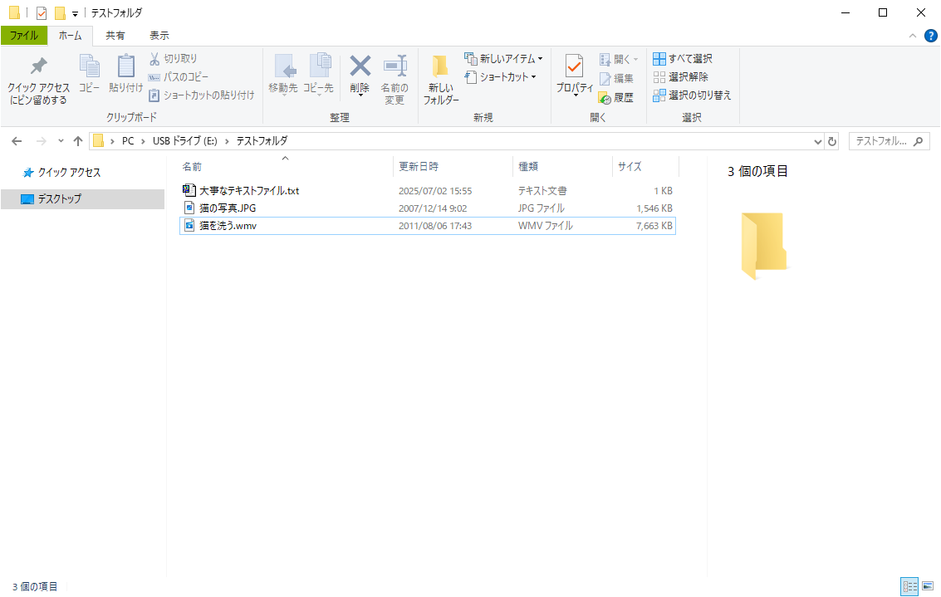
Task: Click Properties icon in quick access toolbar
Action: [42, 12]
